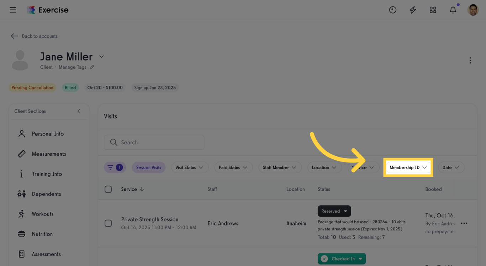The height and width of the screenshot is (266, 486).
Task: Open the Workouts section icon
Action: click(21, 214)
